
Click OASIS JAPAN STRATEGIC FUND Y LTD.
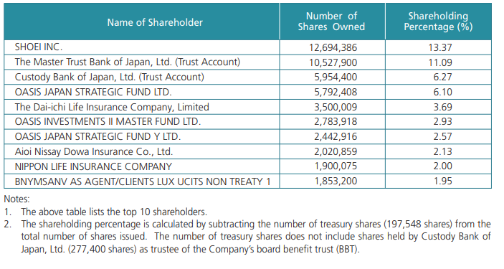tap(98, 137)
